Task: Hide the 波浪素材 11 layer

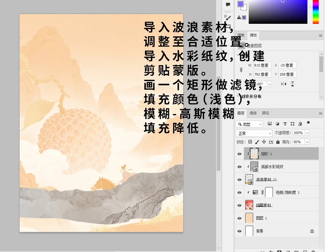Action: (x=239, y=179)
